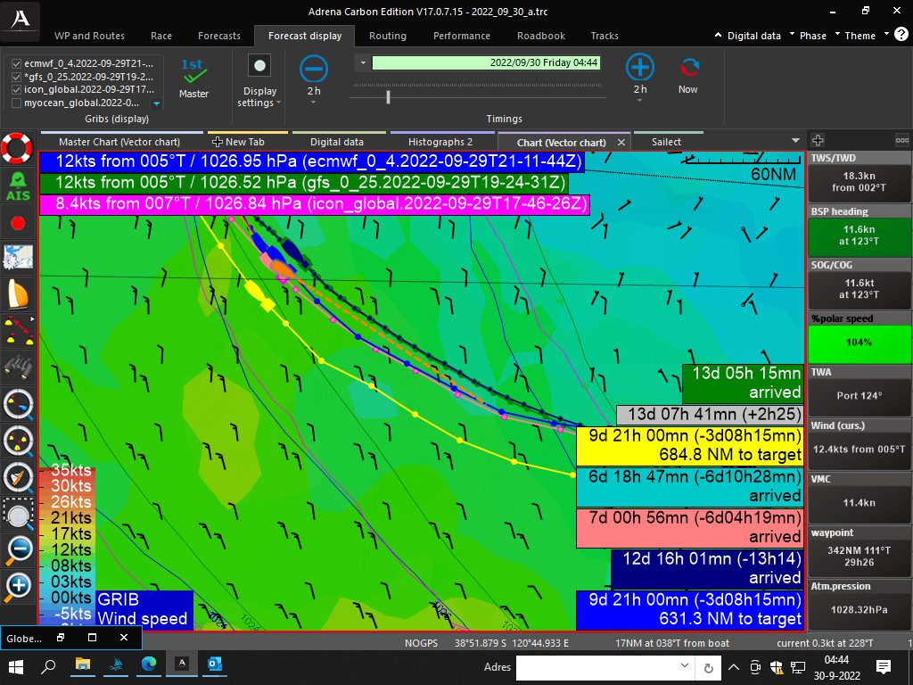913x685 pixels.
Task: Select the sailboat icon in left toolbar
Action: point(17,293)
